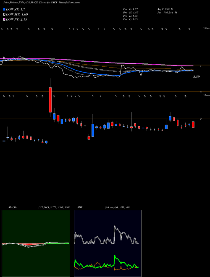Click the 'Pre C: 1.65' value
This screenshot has width=210, height=277.
(x=131, y=19)
